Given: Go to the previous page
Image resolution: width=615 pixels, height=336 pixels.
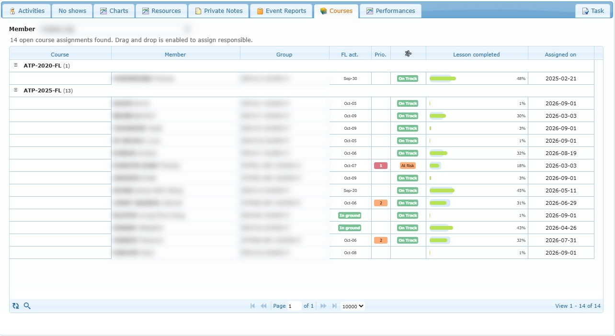Looking at the screenshot, I should click(x=263, y=306).
